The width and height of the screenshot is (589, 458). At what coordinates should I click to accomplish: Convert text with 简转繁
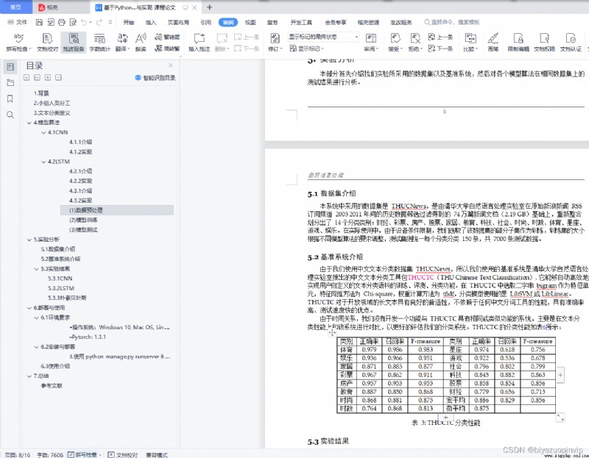(168, 49)
